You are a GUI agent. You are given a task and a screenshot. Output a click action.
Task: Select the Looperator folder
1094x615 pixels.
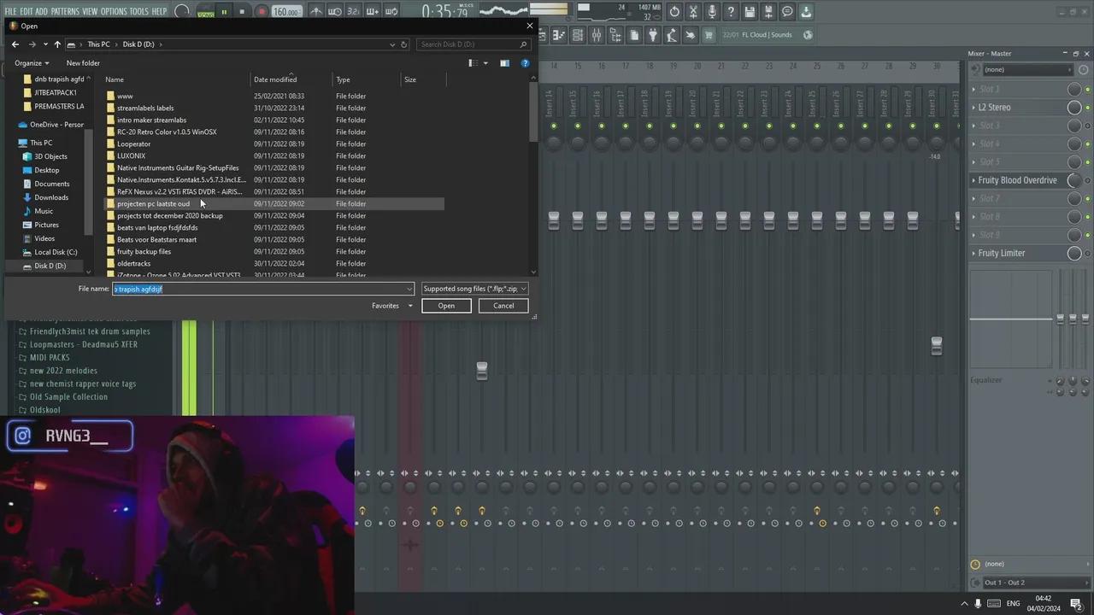pyautogui.click(x=133, y=144)
